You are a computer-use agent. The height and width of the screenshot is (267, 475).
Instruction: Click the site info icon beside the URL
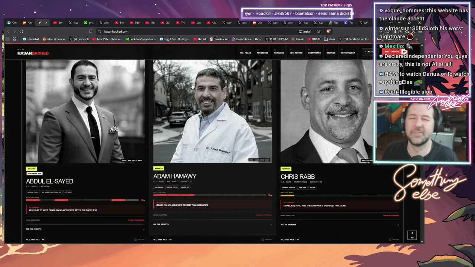point(99,32)
